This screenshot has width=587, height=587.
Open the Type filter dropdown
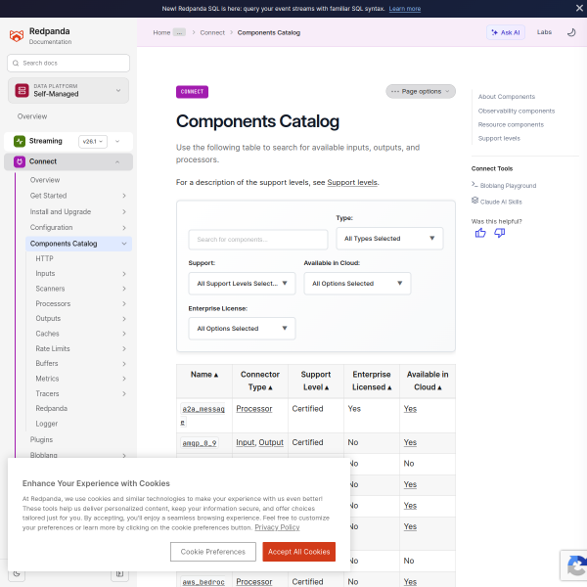click(389, 239)
